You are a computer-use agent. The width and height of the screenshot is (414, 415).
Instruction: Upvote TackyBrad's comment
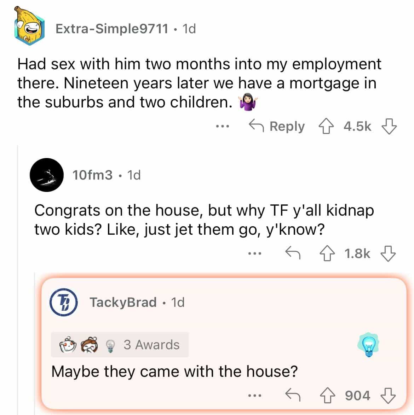pos(327,395)
